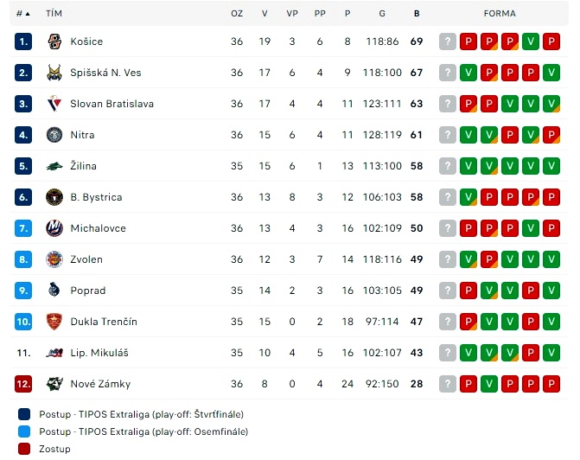This screenshot has height=460, width=580.
Task: Click the Košice team logo
Action: pyautogui.click(x=54, y=42)
